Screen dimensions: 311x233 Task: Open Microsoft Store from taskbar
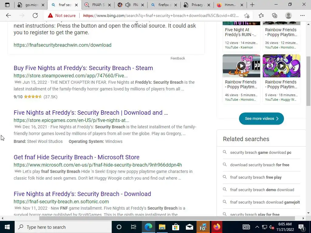click(176, 227)
